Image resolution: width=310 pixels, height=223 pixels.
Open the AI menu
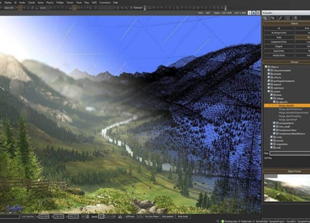tap(16, 3)
